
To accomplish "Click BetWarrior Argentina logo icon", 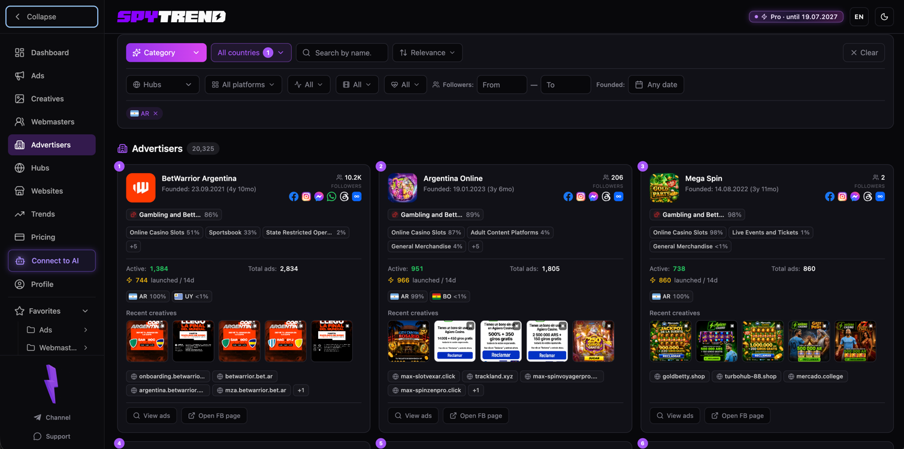I will point(141,187).
